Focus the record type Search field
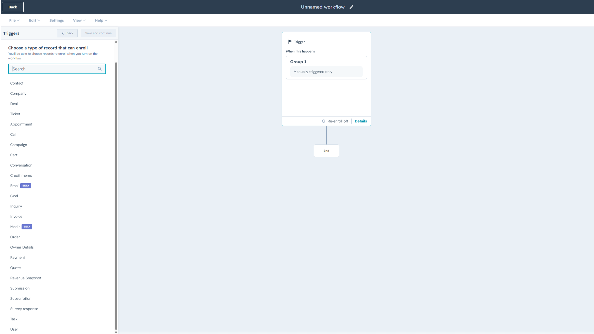 point(57,69)
